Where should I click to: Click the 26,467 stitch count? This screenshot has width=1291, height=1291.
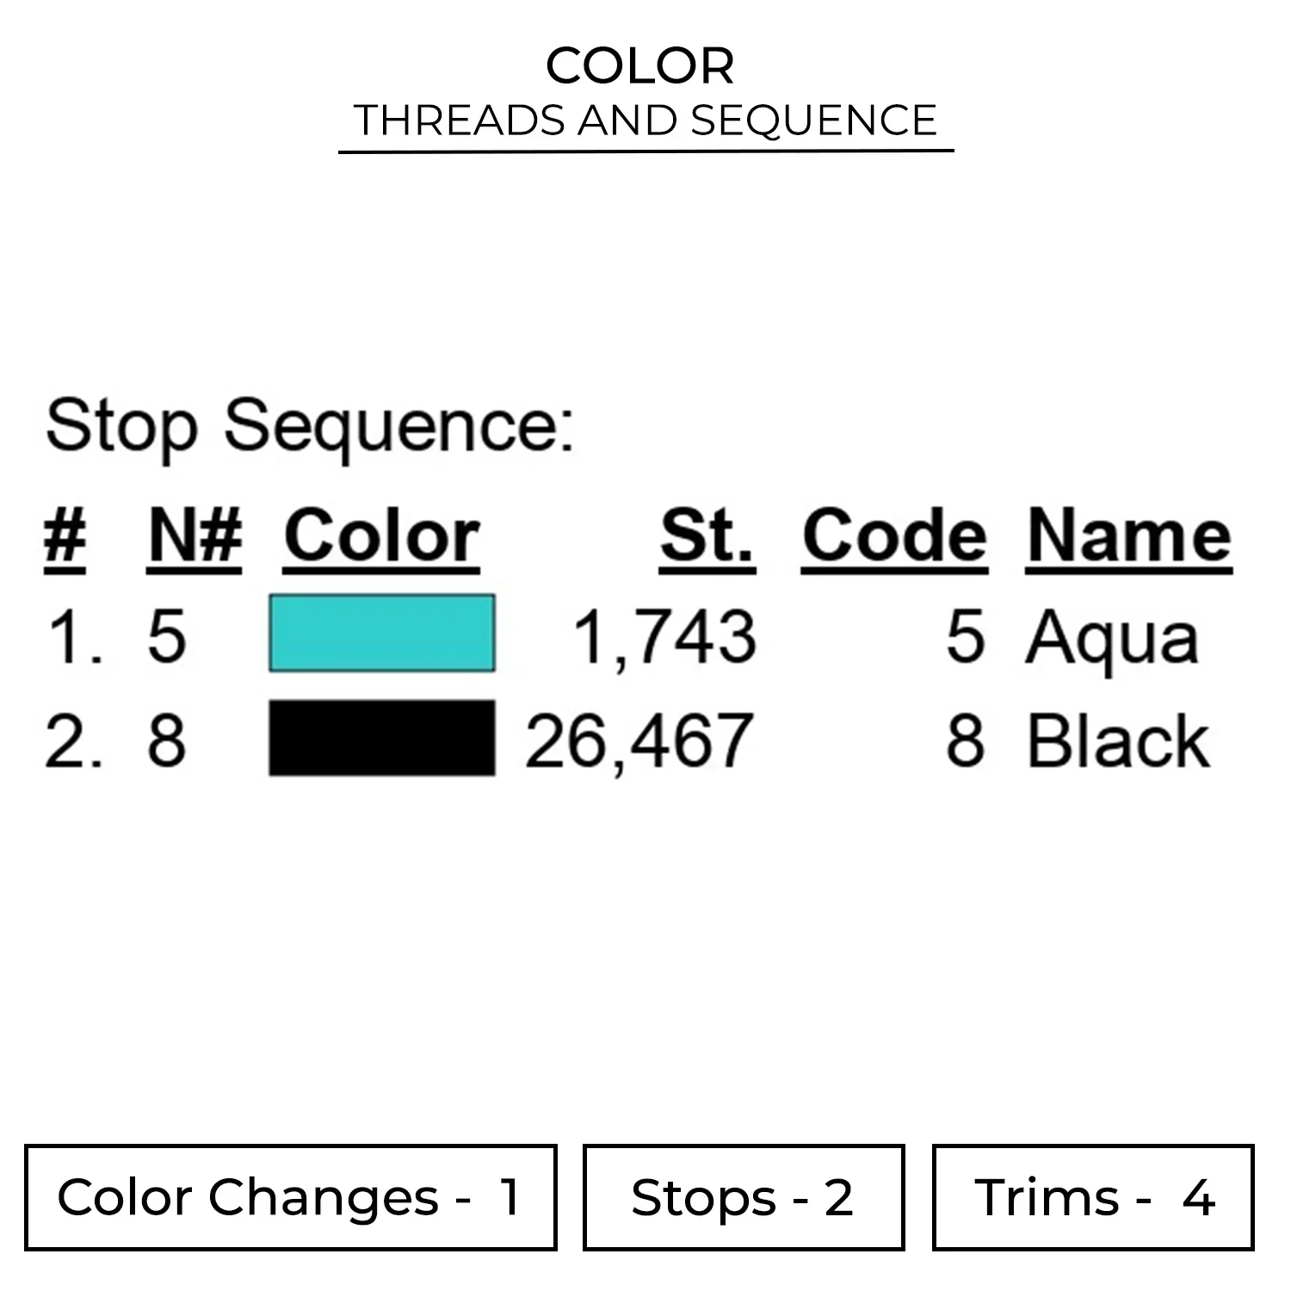(639, 742)
